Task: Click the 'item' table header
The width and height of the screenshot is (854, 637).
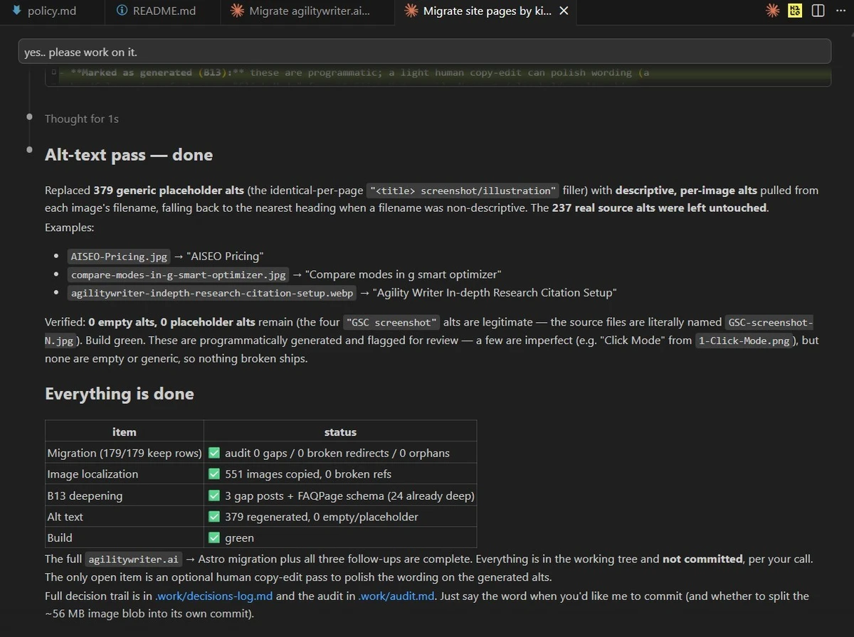Action: (125, 432)
